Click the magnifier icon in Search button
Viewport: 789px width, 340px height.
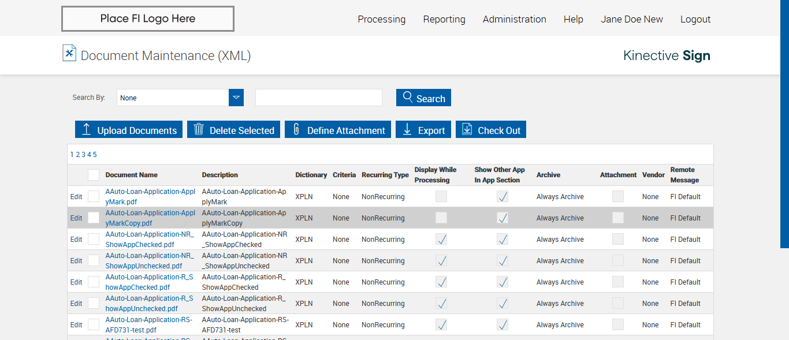(408, 97)
